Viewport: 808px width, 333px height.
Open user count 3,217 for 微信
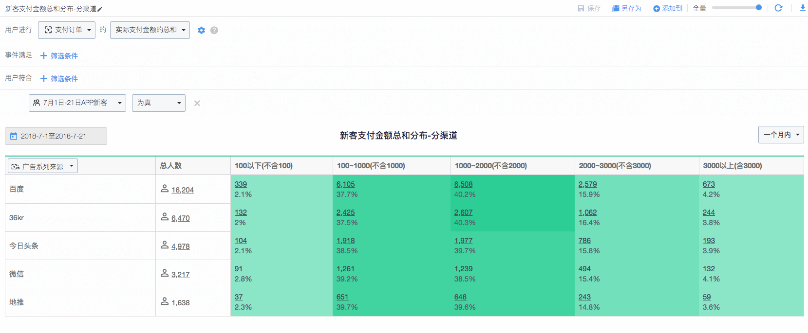(181, 275)
